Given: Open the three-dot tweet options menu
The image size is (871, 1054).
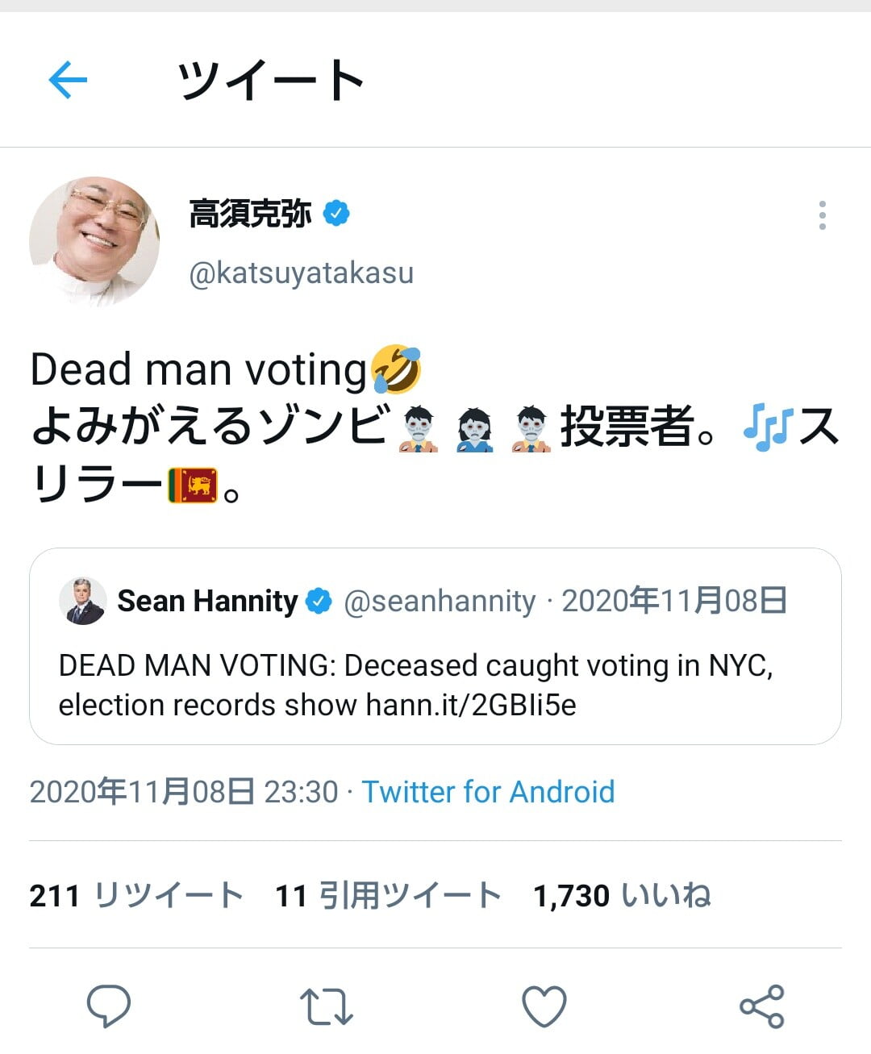Looking at the screenshot, I should (x=822, y=215).
